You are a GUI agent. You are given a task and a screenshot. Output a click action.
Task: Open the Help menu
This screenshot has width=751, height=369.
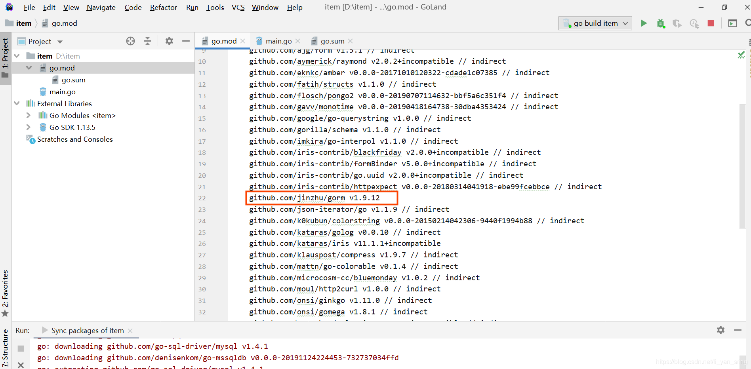295,7
